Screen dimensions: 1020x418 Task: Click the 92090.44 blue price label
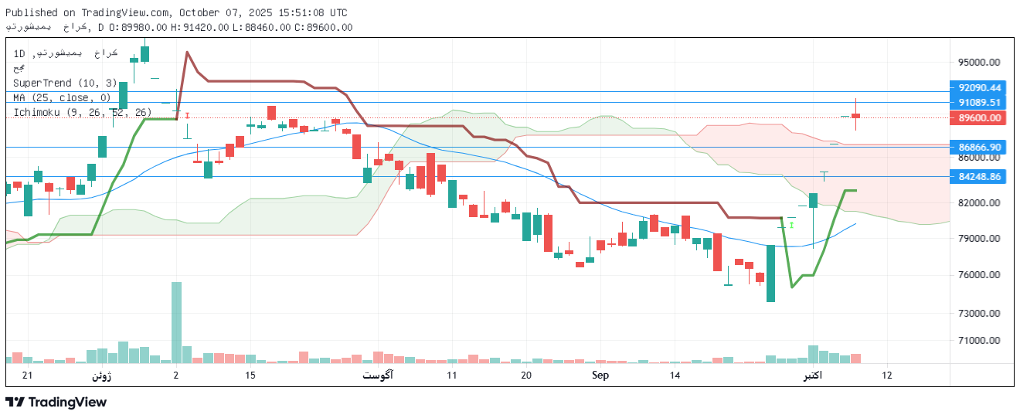pos(979,88)
